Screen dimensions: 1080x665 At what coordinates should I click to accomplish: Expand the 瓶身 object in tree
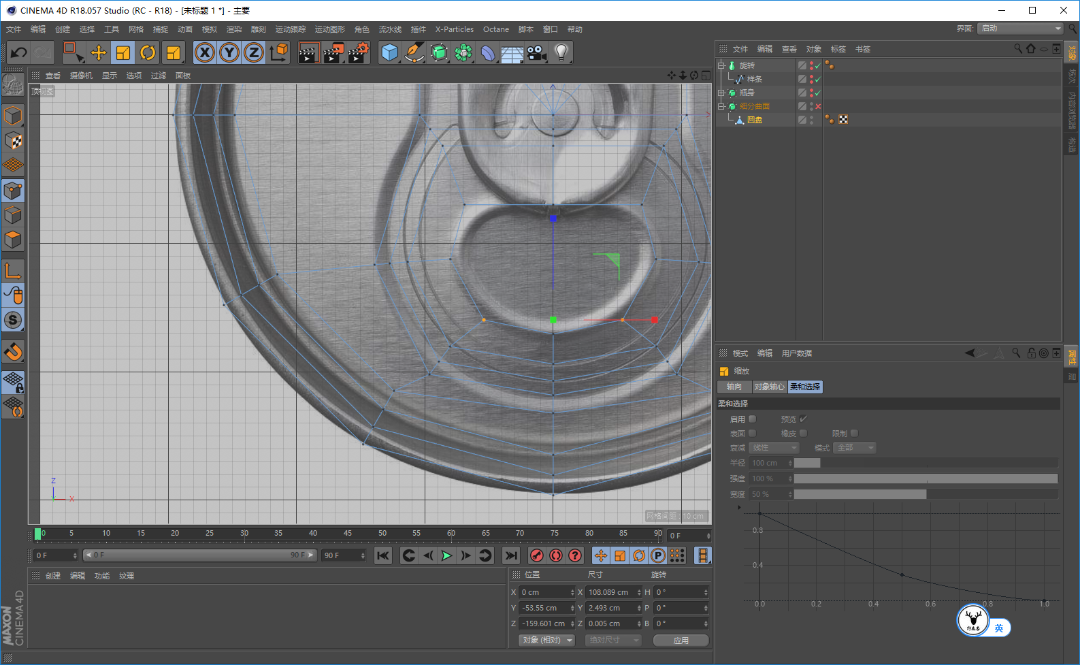721,93
